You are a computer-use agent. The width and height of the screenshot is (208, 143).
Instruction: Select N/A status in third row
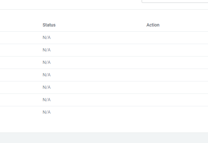click(x=47, y=63)
